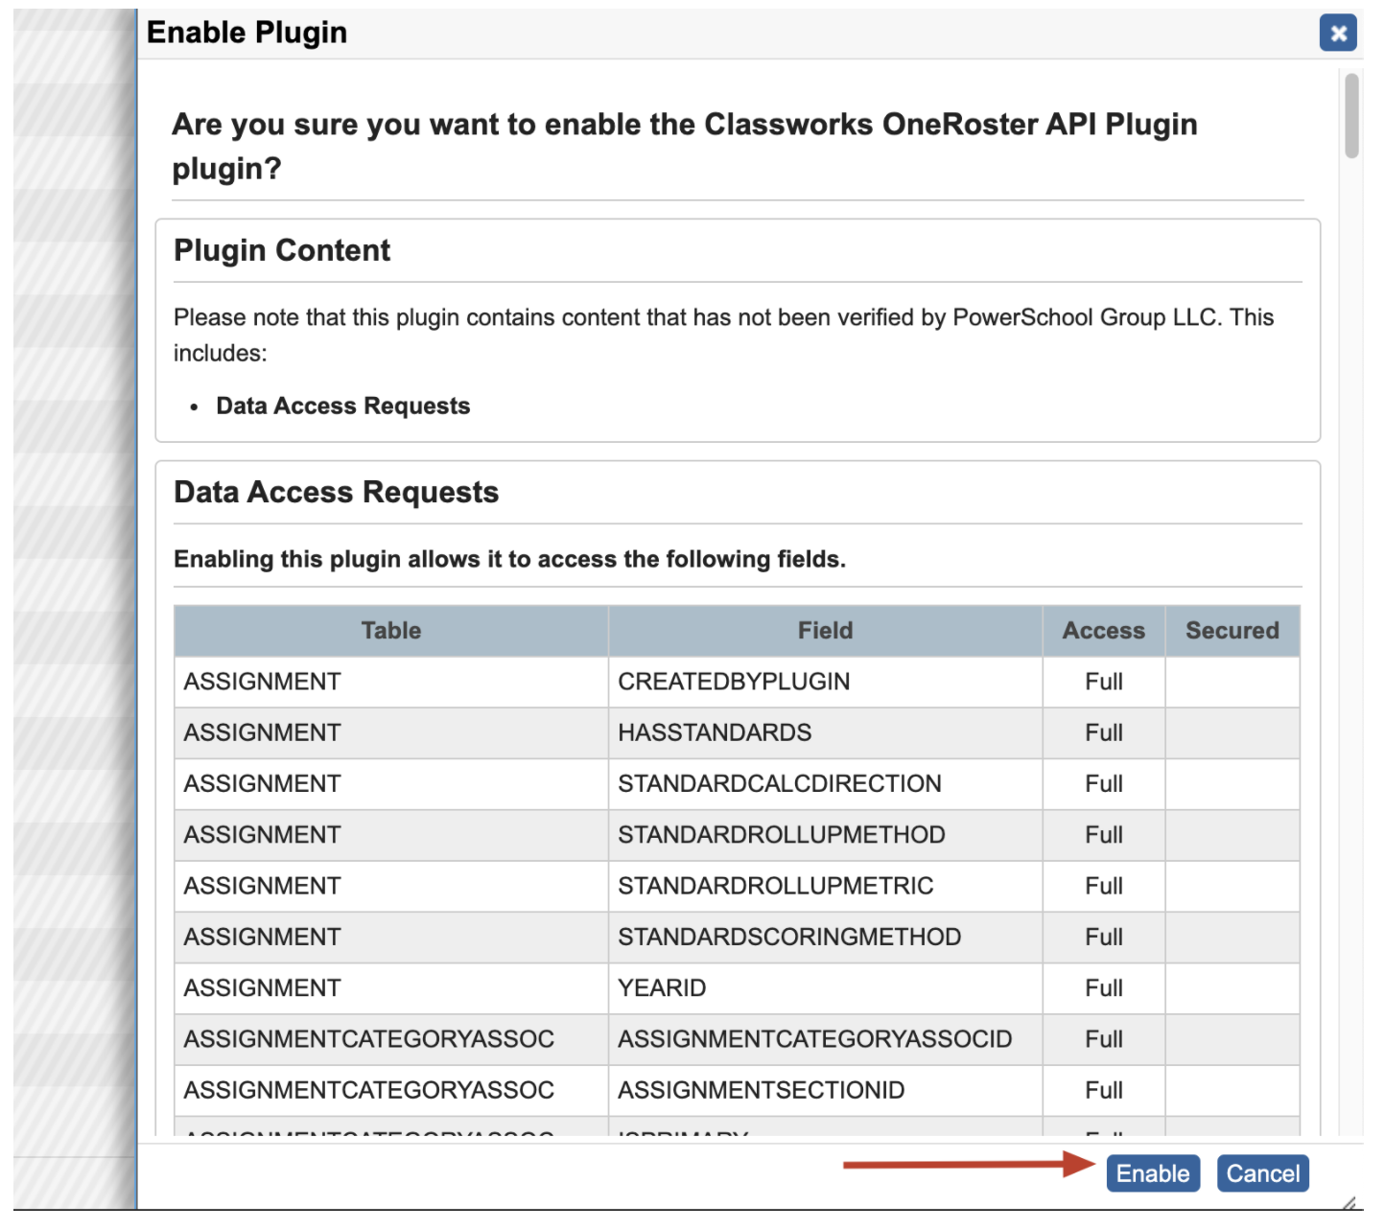
Task: Select the Table column header
Action: 389,630
